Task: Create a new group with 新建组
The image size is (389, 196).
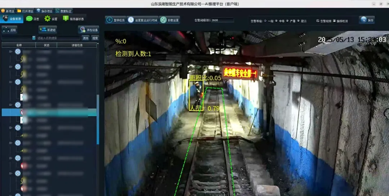Action: tap(48, 30)
